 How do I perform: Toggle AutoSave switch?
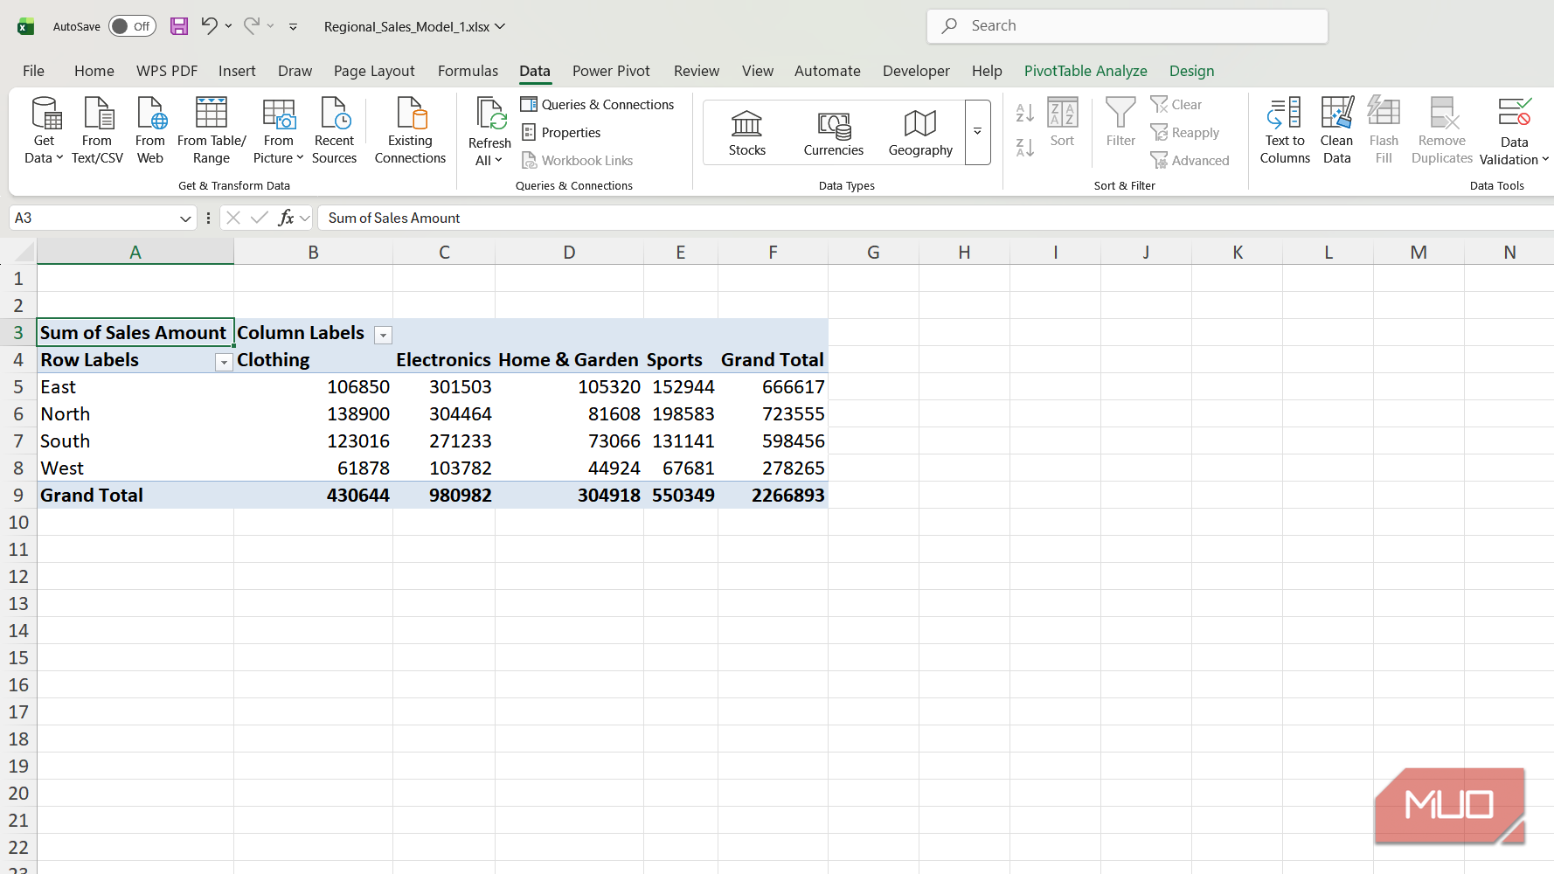(x=132, y=26)
